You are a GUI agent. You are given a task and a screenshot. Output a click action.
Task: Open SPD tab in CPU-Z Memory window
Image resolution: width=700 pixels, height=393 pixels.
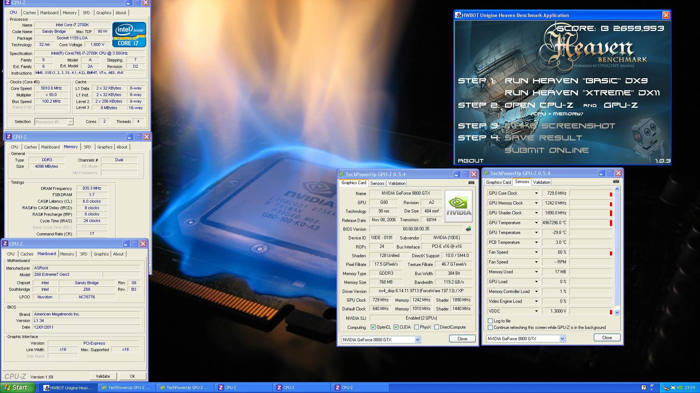point(87,147)
